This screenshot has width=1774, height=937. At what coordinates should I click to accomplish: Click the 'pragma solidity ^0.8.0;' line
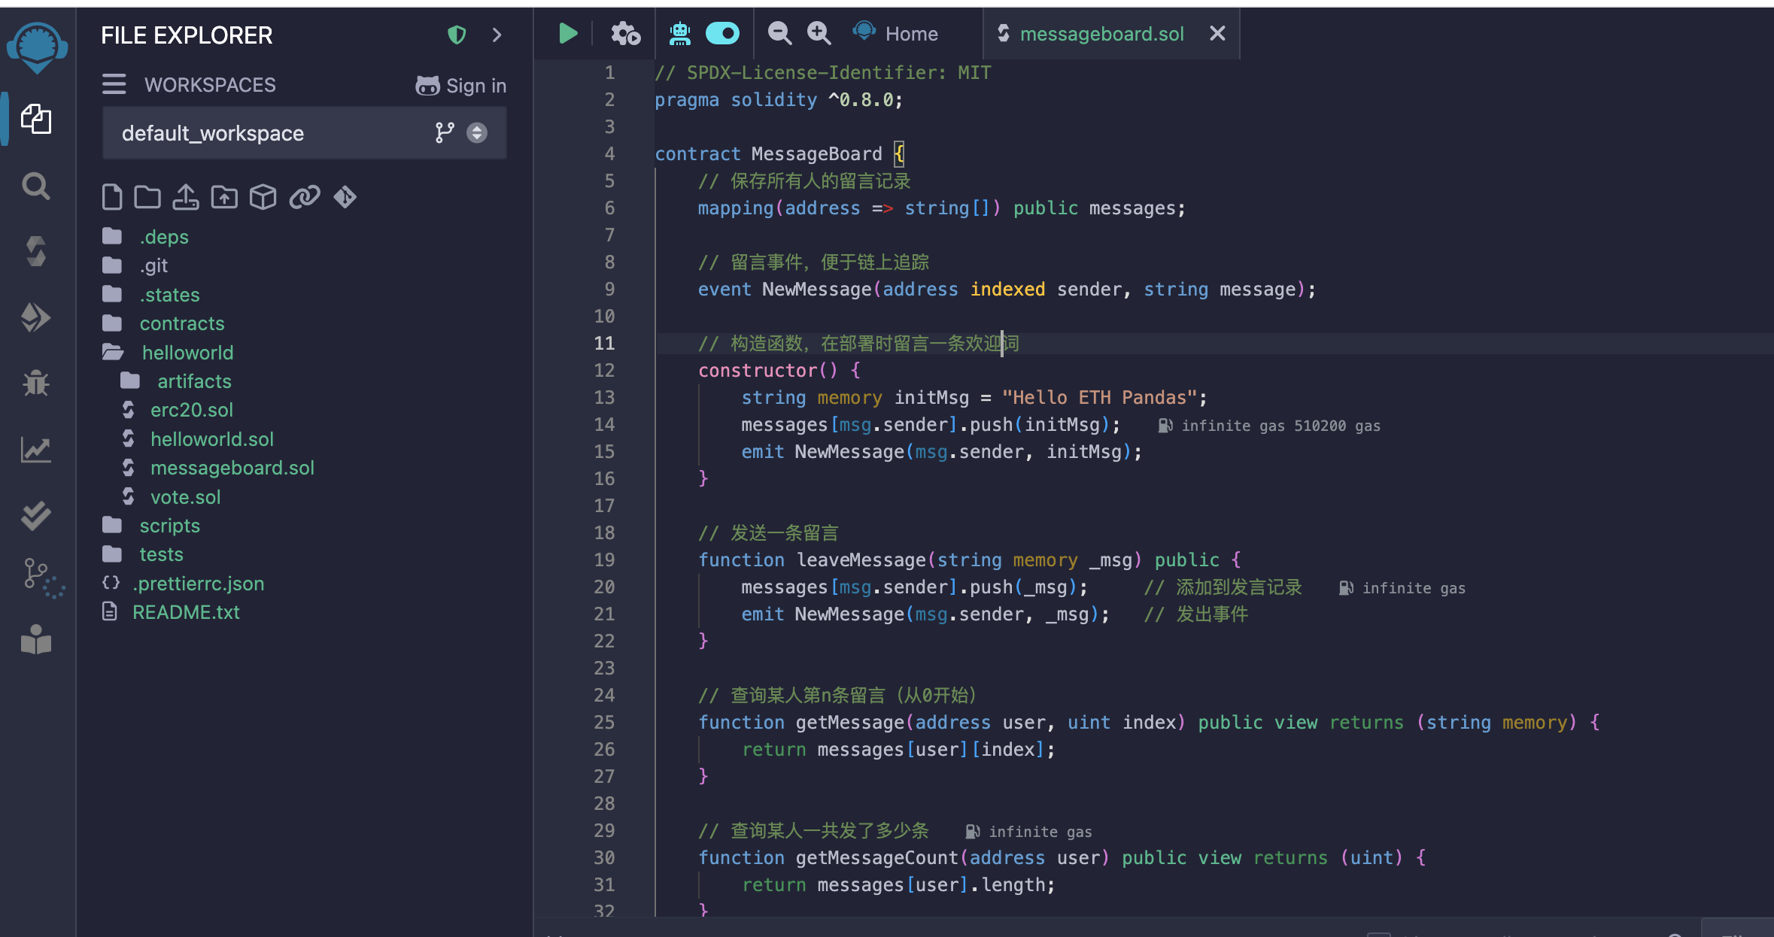coord(778,99)
